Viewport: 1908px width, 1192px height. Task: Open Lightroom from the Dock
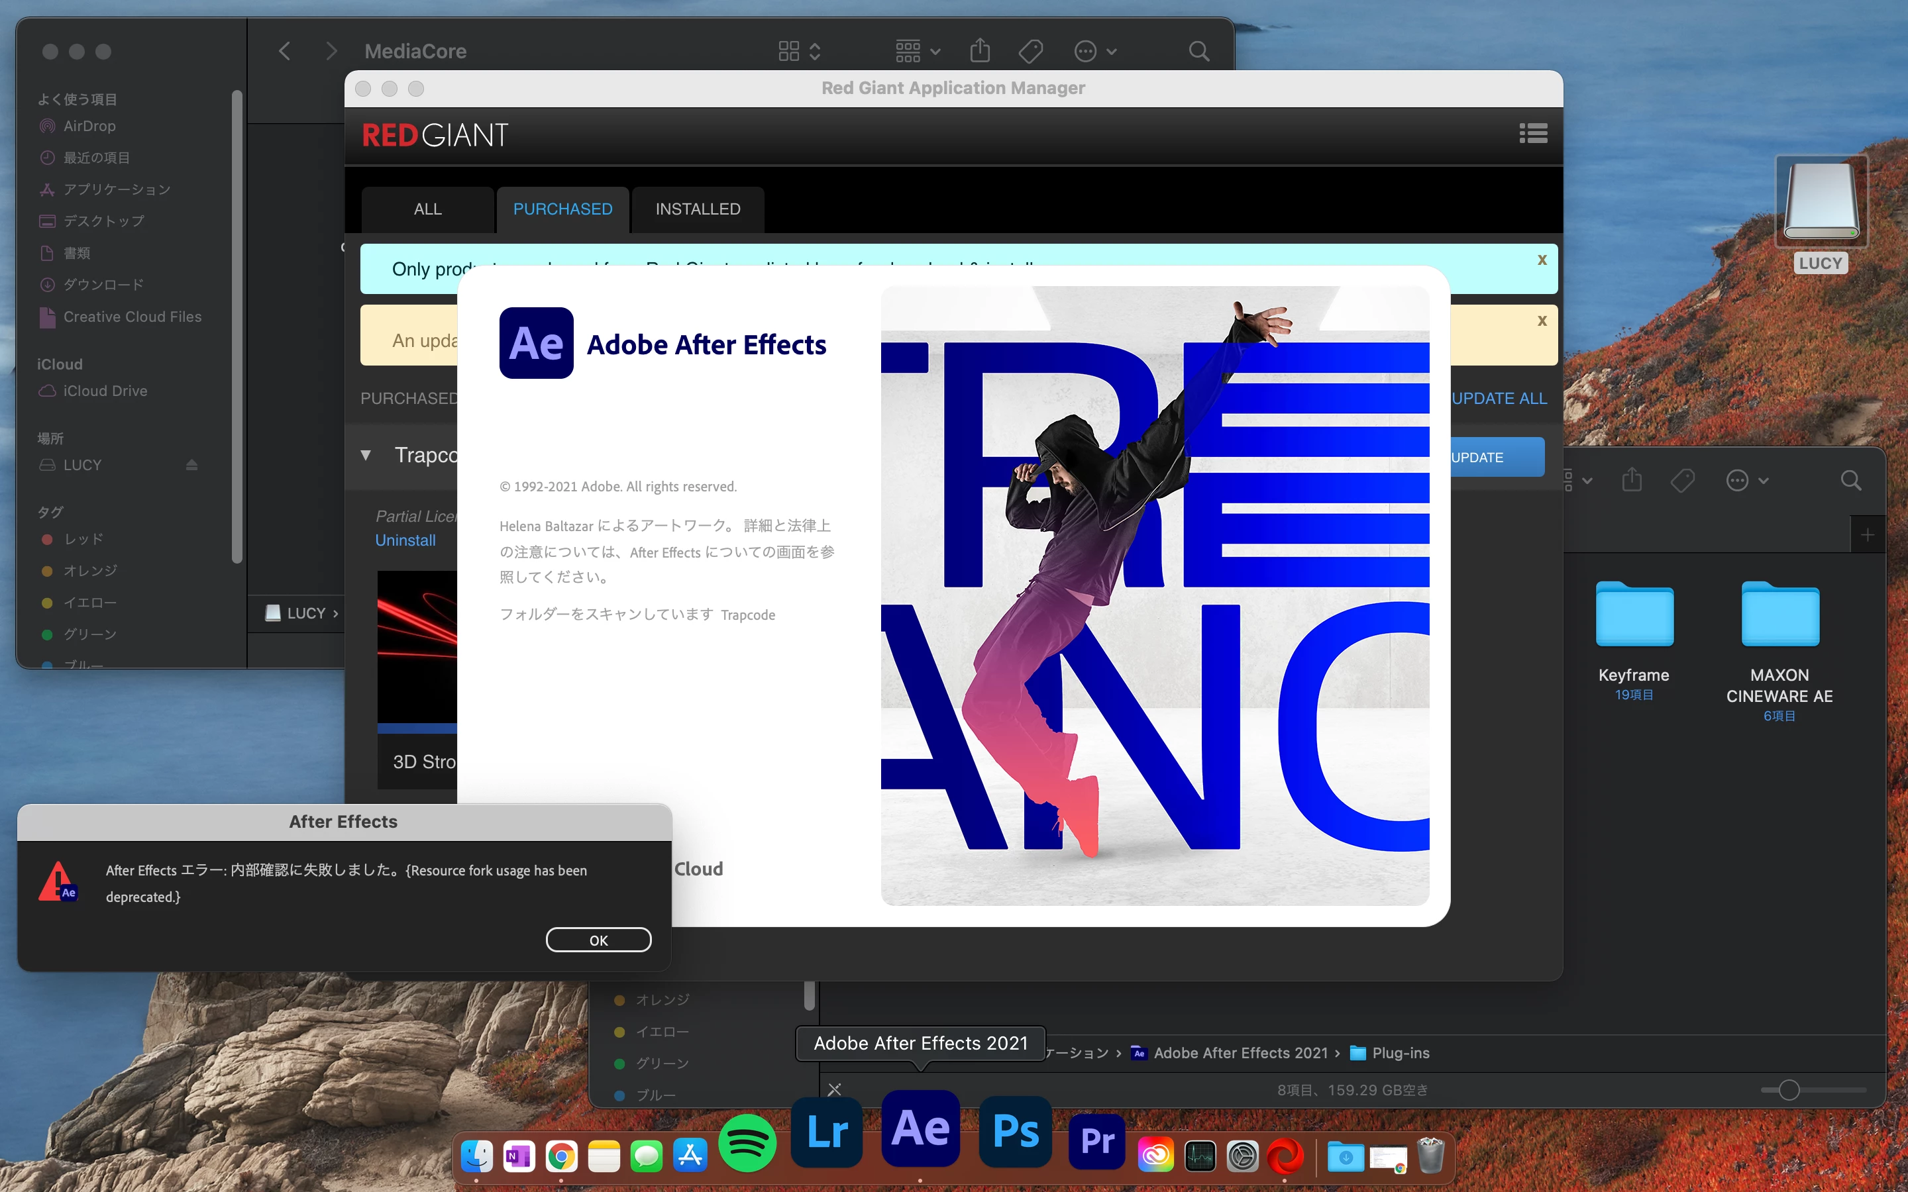click(827, 1132)
